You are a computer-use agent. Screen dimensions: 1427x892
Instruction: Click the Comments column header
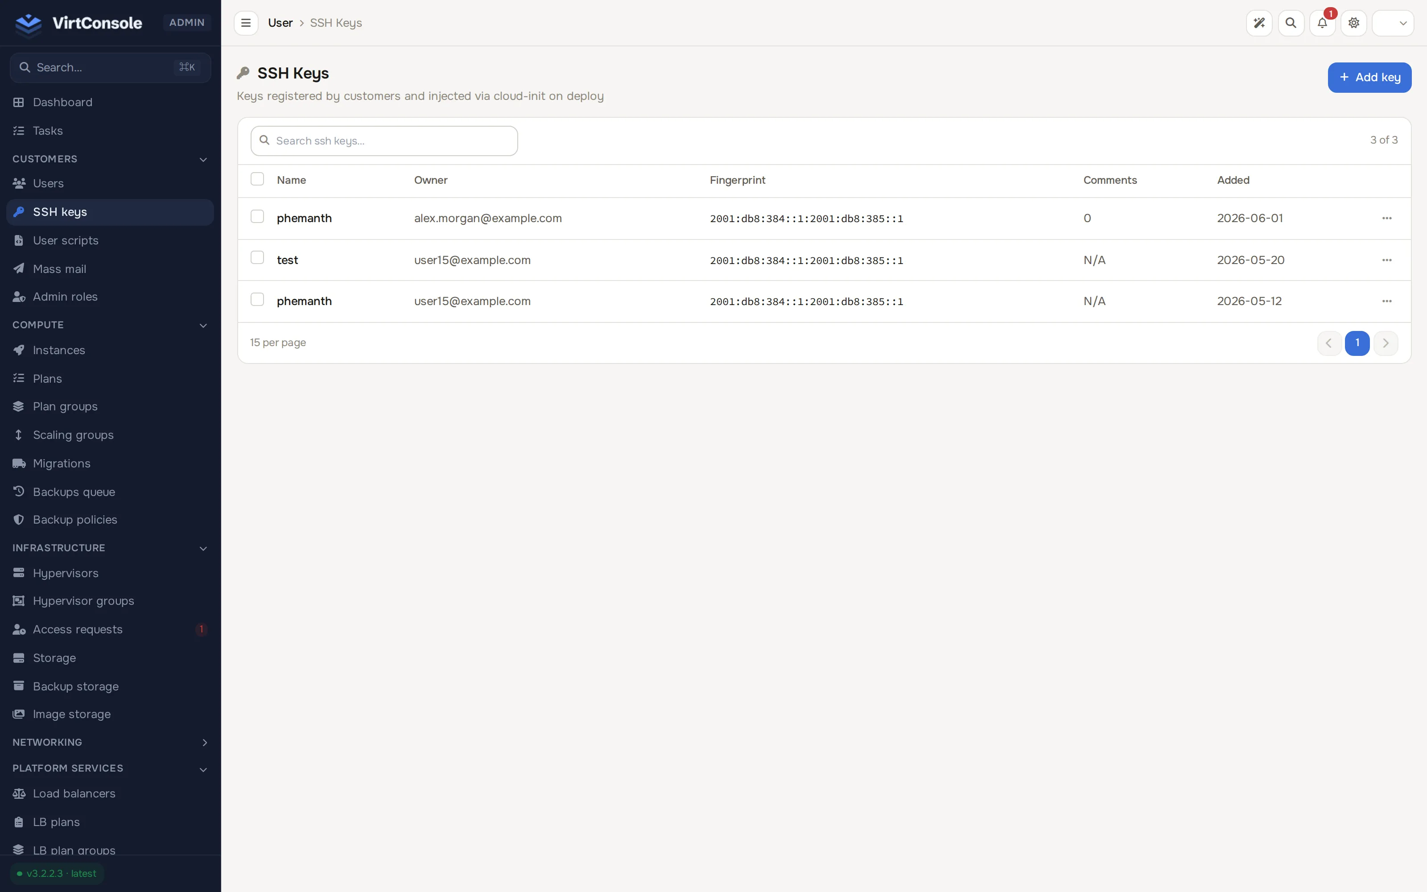1110,180
